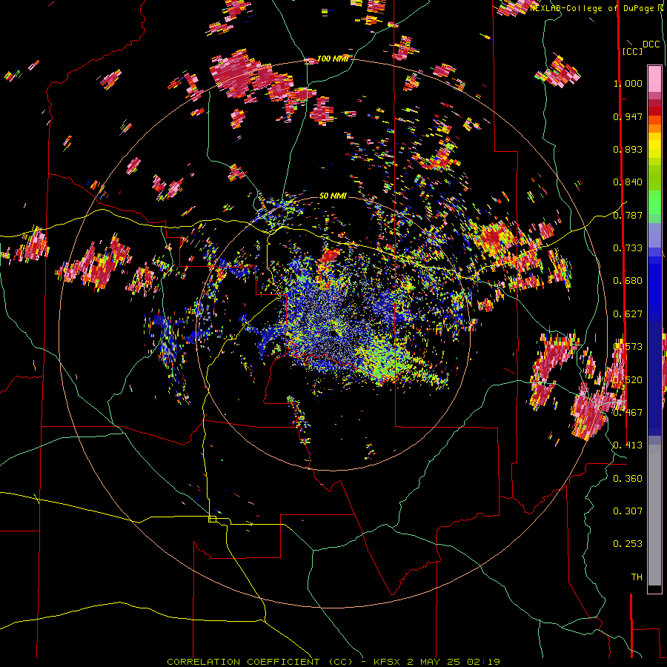Viewport: 667px width, 667px height.
Task: Click the 0.893 scale value
Action: pyautogui.click(x=628, y=149)
